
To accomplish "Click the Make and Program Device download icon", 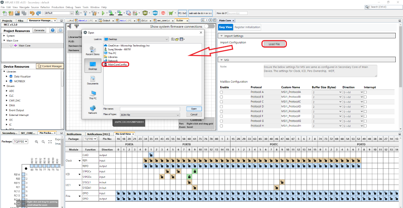I will tap(111, 13).
